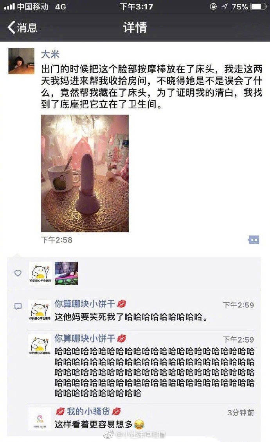Tap the 详情 title in header
The height and width of the screenshot is (442, 270).
(135, 28)
